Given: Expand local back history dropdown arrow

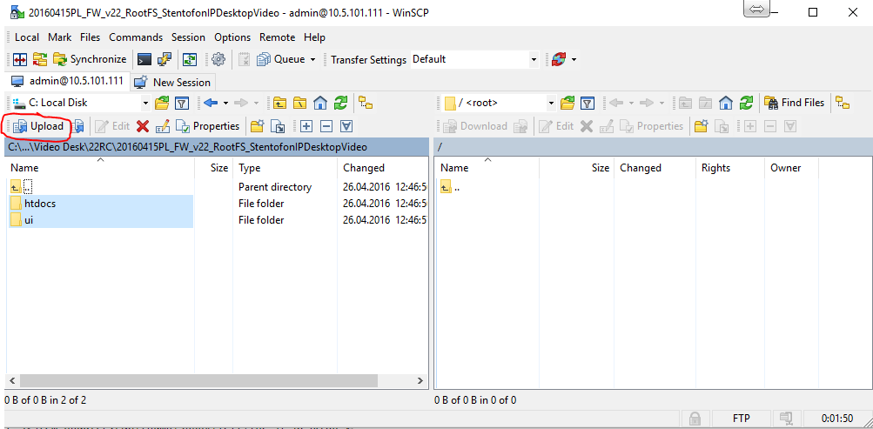Looking at the screenshot, I should coord(225,103).
